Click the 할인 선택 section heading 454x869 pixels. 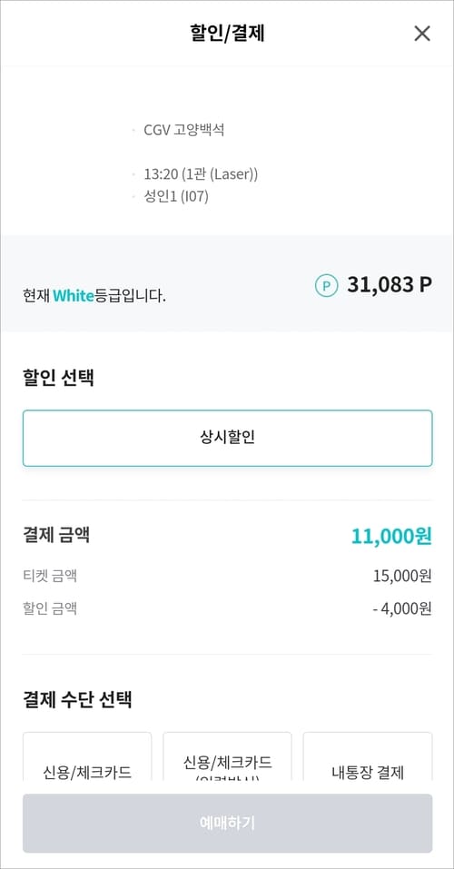(x=58, y=378)
